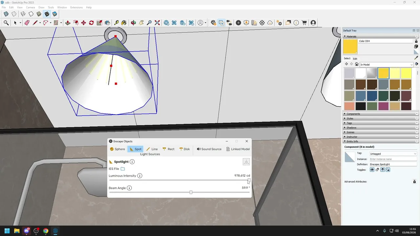Start Enscape render
The height and width of the screenshot is (236, 420).
click(x=213, y=23)
